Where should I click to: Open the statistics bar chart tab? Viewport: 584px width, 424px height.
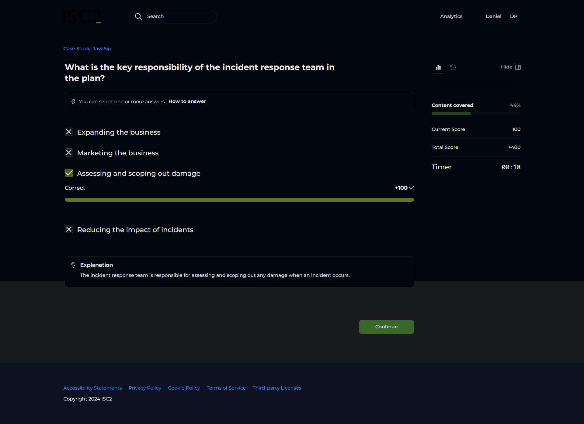(x=438, y=67)
